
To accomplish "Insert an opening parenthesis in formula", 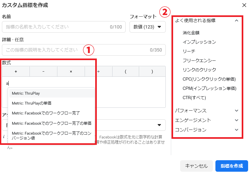I will point(126,71).
